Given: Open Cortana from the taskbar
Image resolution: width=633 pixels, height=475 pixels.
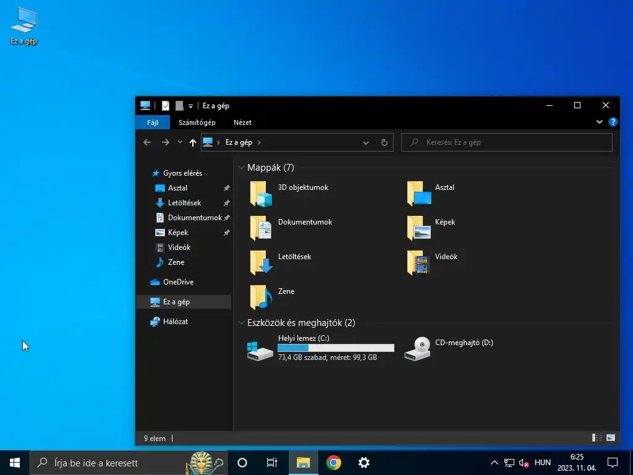Looking at the screenshot, I should [x=242, y=463].
